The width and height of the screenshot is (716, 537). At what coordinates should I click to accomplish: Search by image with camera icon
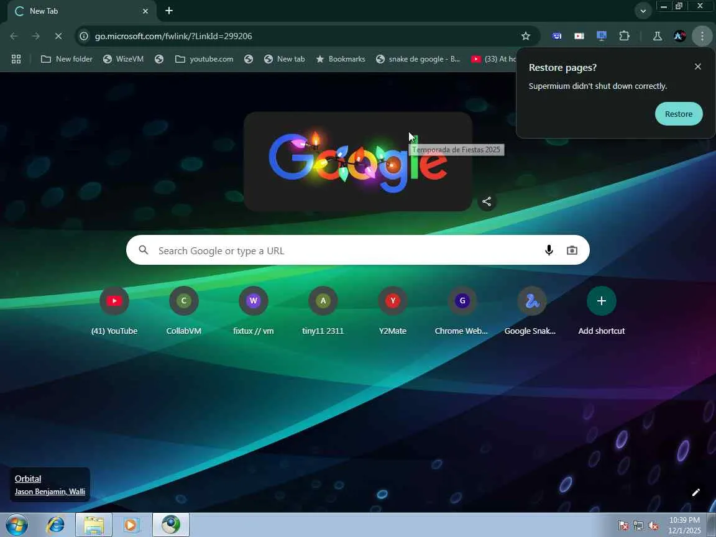click(572, 250)
